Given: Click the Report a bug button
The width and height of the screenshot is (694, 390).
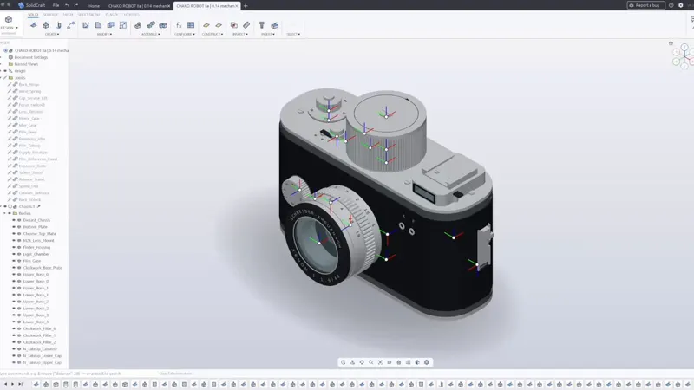Looking at the screenshot, I should coord(645,5).
